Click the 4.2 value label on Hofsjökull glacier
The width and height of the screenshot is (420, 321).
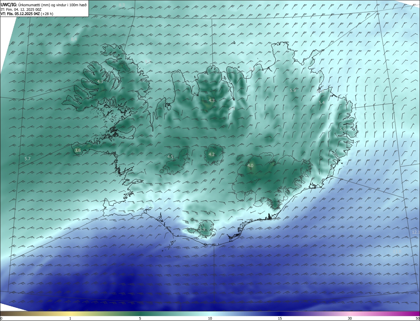pos(212,154)
